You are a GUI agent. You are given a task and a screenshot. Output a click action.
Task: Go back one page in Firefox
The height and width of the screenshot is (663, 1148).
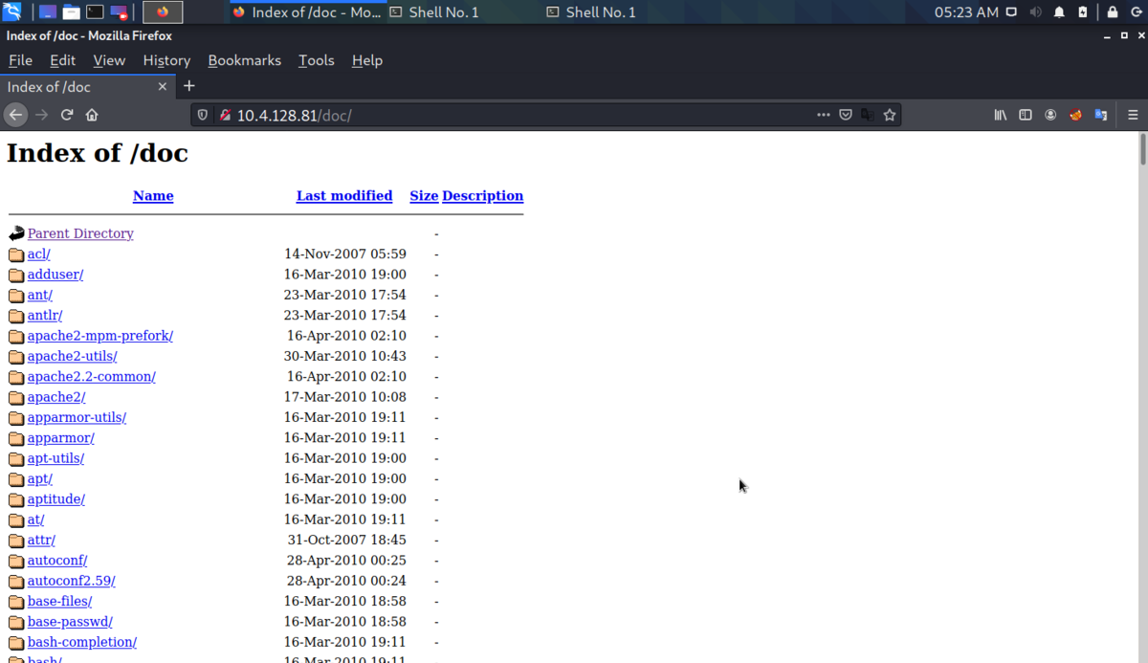coord(15,115)
